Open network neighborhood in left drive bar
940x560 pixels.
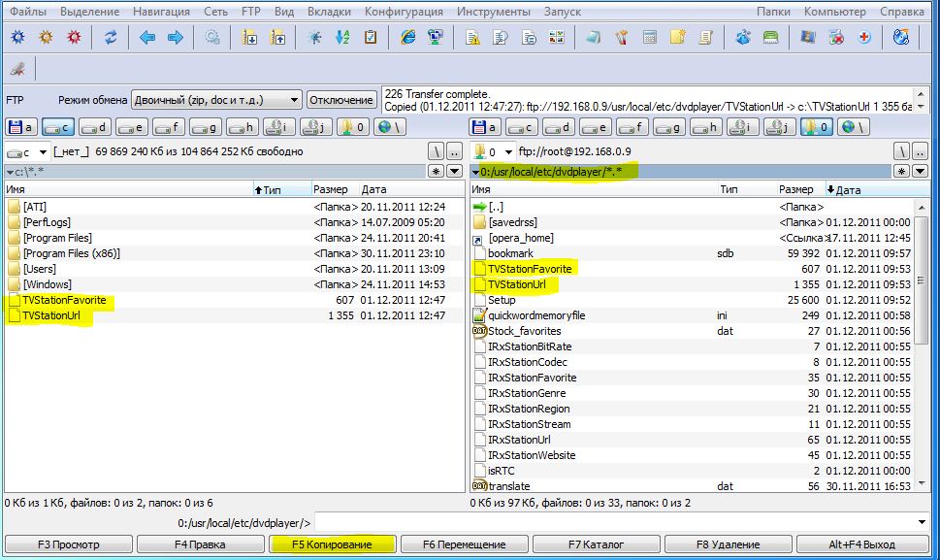[x=390, y=127]
